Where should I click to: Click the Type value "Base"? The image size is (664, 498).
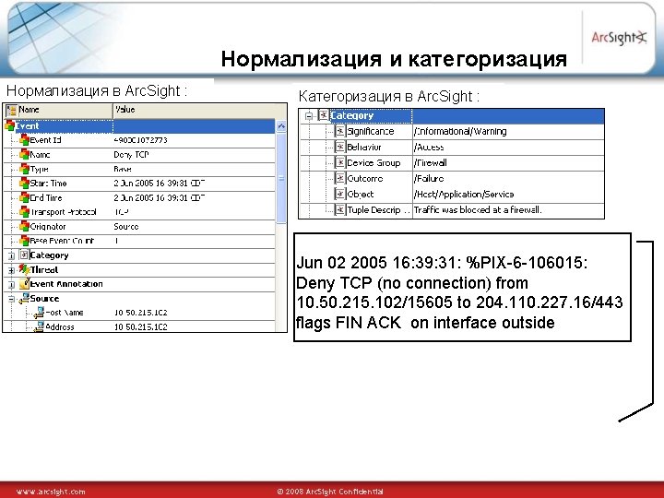point(123,169)
